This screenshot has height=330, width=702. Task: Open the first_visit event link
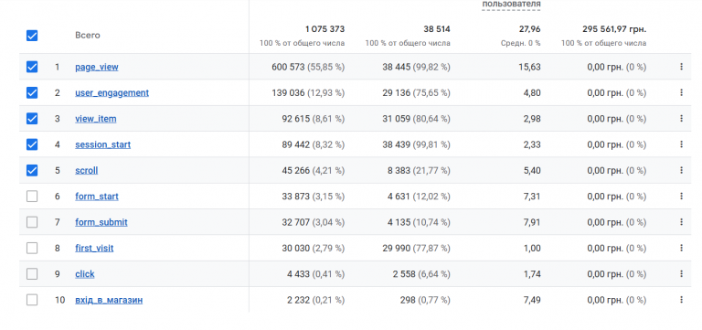tap(94, 248)
